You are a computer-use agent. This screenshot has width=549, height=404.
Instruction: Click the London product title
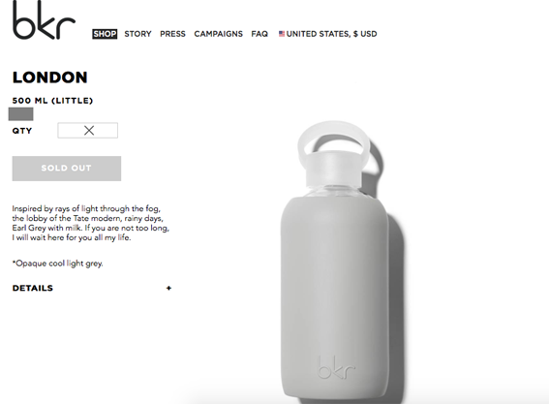(49, 78)
